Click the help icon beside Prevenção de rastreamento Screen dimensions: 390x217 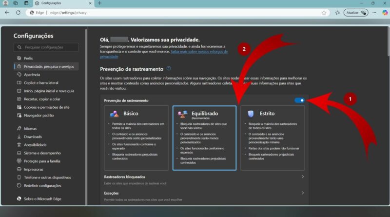(168, 68)
